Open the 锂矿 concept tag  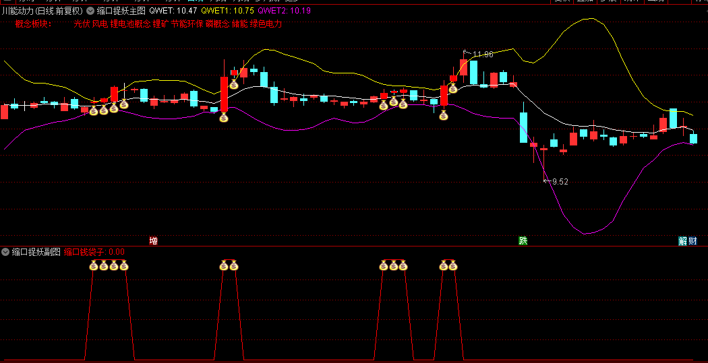(x=160, y=24)
